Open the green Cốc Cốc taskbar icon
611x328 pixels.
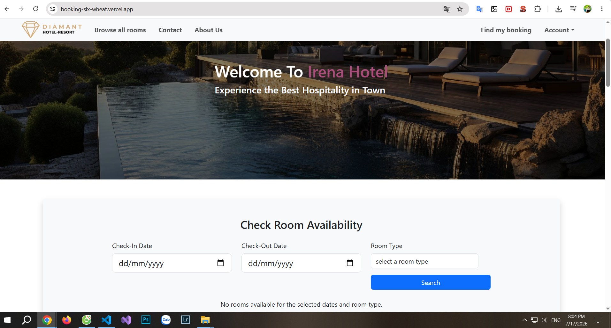[x=87, y=320]
